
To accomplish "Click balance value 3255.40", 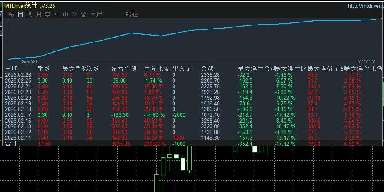I will coord(210,121).
